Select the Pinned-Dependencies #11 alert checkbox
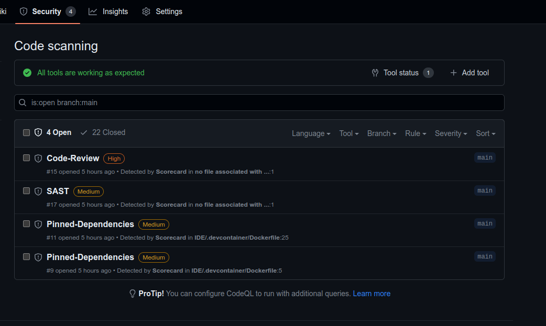 click(26, 224)
